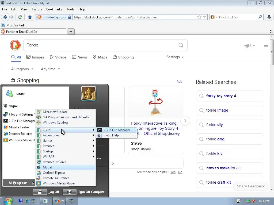Open the File menu
Viewport: 274px width, 205px height.
[x=4, y=9]
